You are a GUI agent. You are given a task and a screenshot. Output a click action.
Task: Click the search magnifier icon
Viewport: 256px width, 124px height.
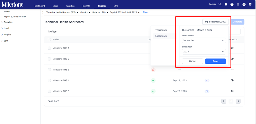tap(220, 4)
